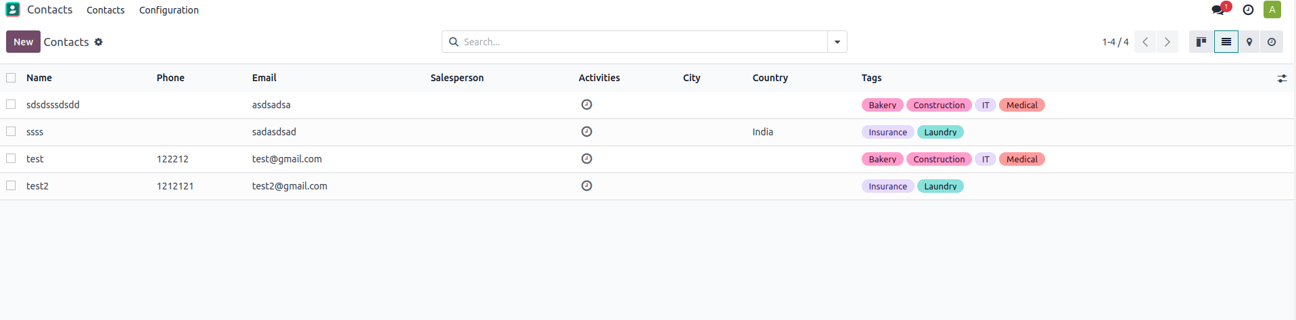
Task: Switch to Map view
Action: point(1249,42)
